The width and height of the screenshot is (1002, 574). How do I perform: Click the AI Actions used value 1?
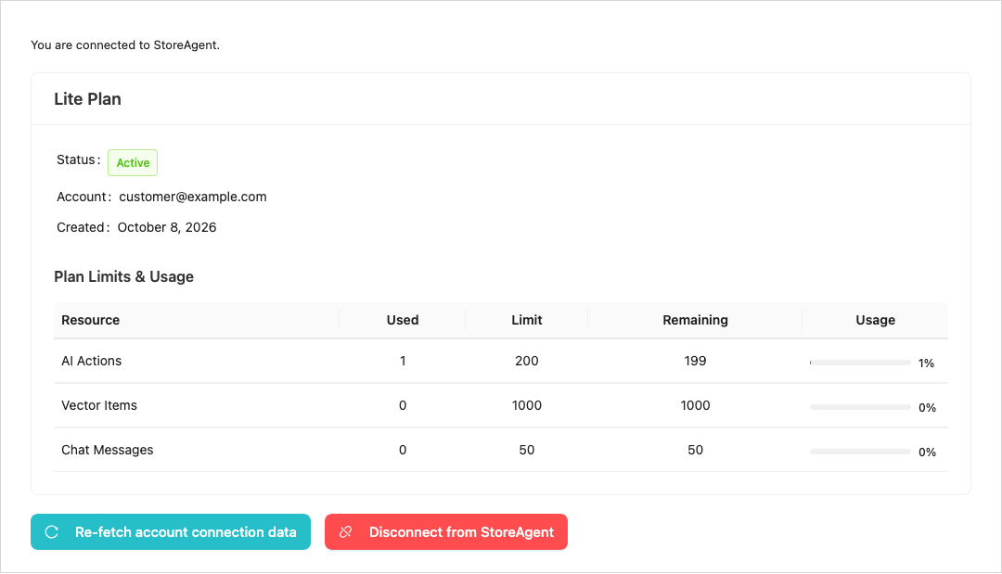click(403, 361)
